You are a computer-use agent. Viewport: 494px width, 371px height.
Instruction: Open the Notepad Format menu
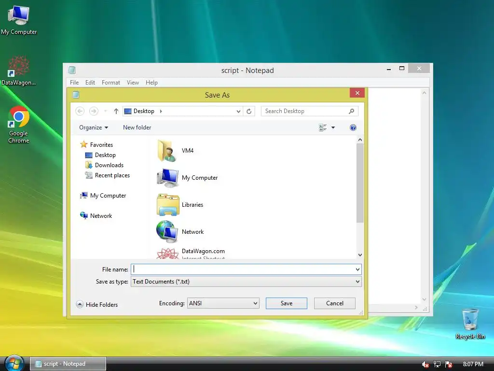tap(111, 82)
